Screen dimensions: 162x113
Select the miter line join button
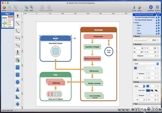click(x=148, y=90)
